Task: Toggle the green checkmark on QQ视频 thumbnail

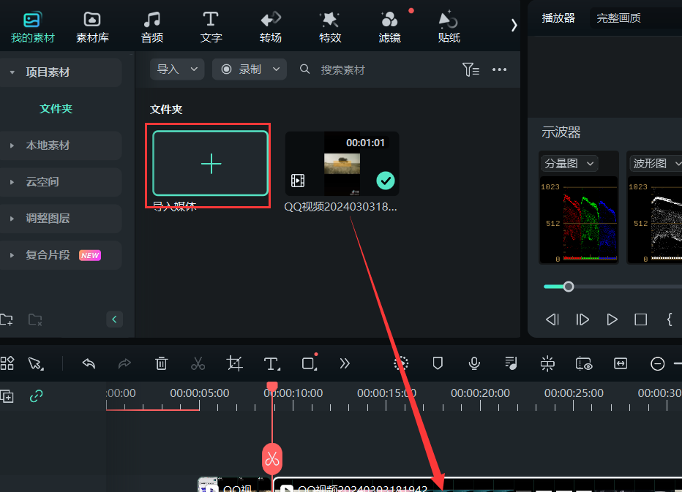Action: click(385, 181)
